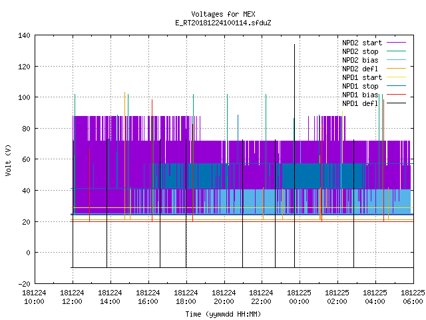Screen dimensions: 426x320
Task: Click the Volt (V) y-axis label
Action: [x=8, y=160]
